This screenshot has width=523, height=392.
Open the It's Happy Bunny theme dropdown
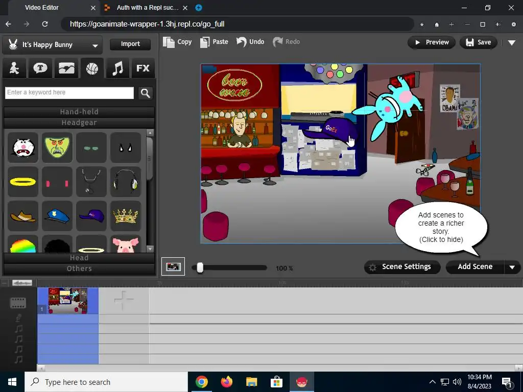pos(52,45)
